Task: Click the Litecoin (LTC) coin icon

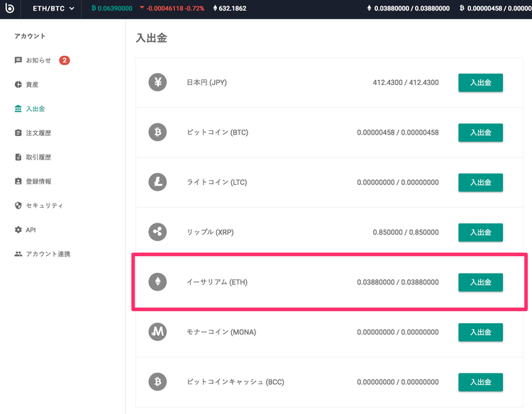Action: tap(157, 182)
